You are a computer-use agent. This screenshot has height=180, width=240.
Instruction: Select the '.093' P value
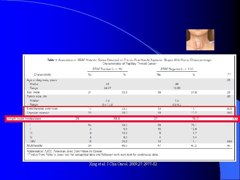pos(229,141)
